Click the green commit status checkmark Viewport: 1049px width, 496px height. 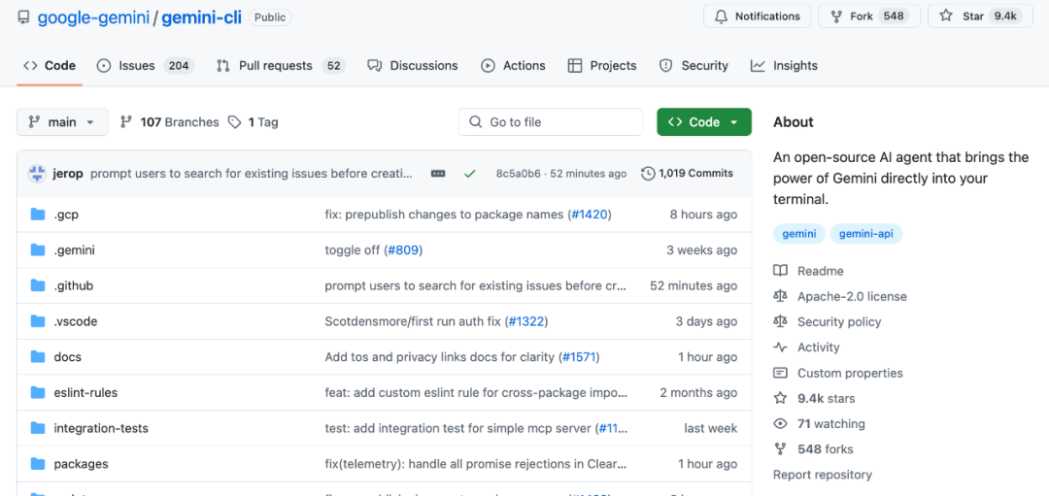point(470,174)
